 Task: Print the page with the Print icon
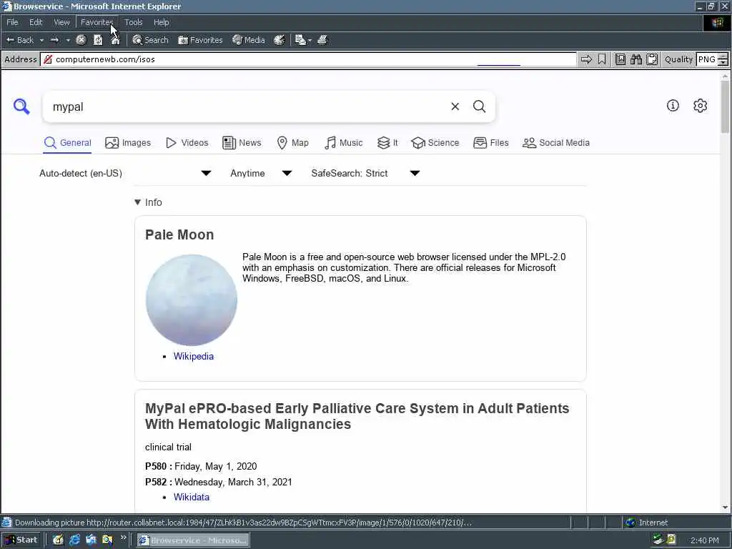322,40
